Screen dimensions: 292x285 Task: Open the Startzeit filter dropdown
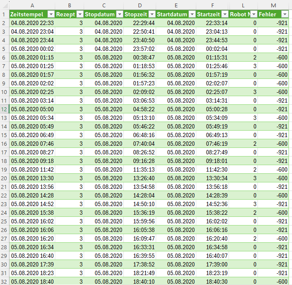(x=225, y=14)
